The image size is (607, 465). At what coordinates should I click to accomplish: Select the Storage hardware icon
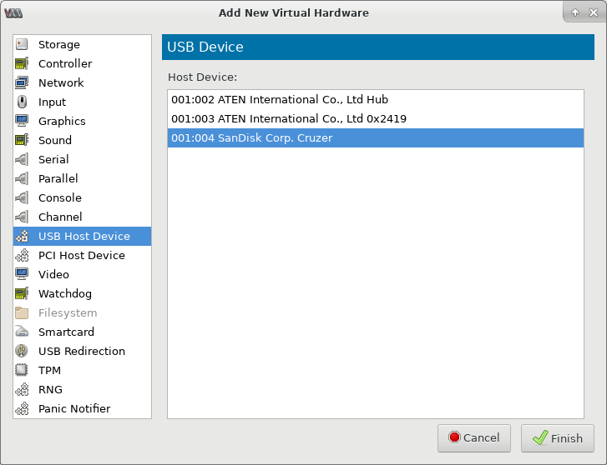tap(22, 44)
